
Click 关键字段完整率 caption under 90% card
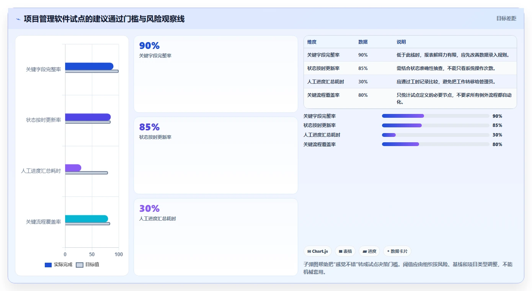[x=155, y=56]
